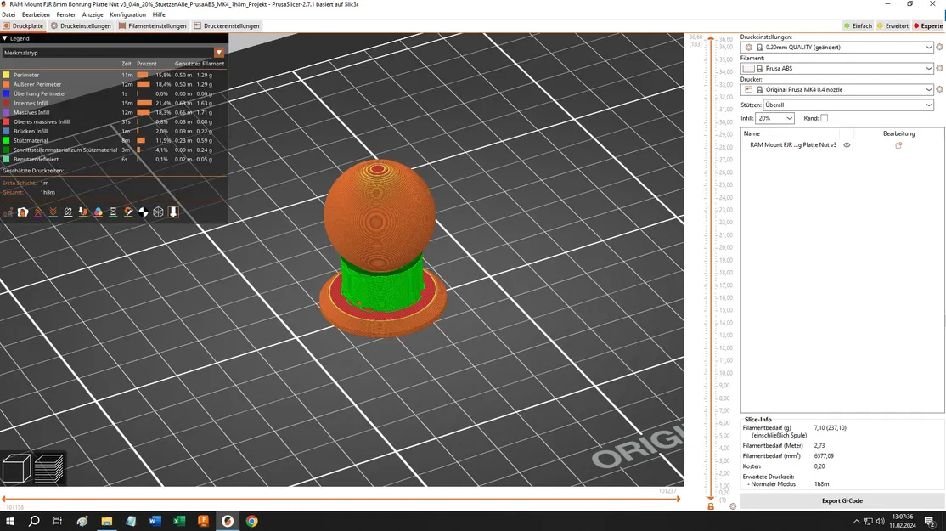Toggle tool marker nozzle icon
The image size is (946, 531).
[173, 212]
